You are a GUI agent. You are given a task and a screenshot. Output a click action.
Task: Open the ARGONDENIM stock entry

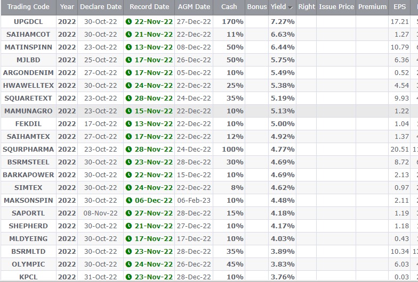pyautogui.click(x=29, y=73)
